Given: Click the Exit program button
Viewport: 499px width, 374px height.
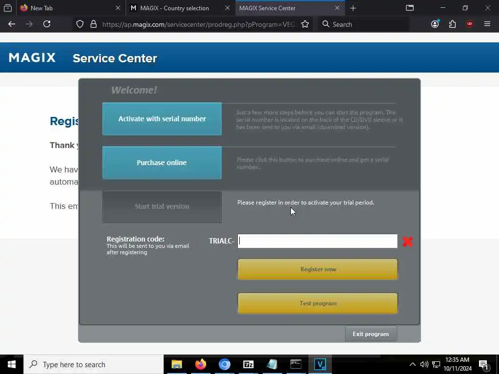Looking at the screenshot, I should (371, 334).
